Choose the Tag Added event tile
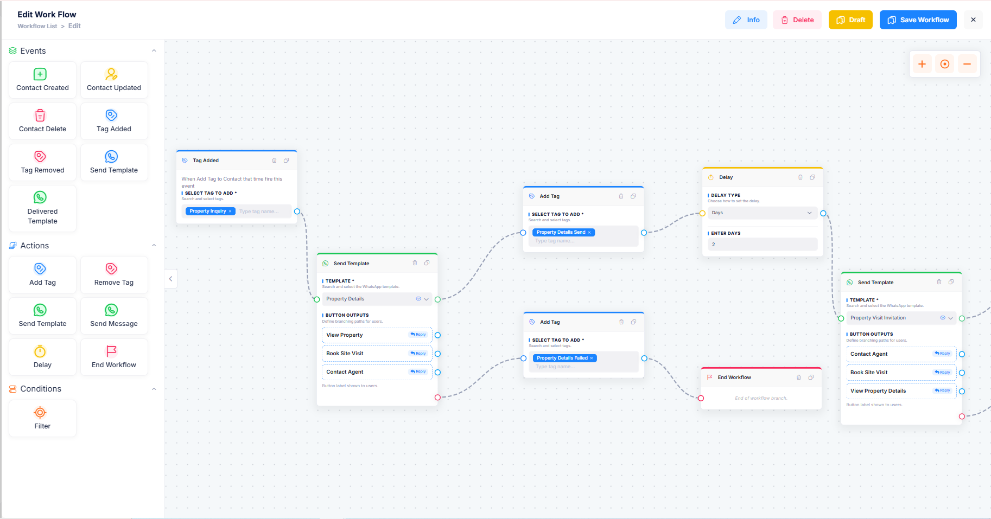The image size is (991, 519). (x=114, y=121)
